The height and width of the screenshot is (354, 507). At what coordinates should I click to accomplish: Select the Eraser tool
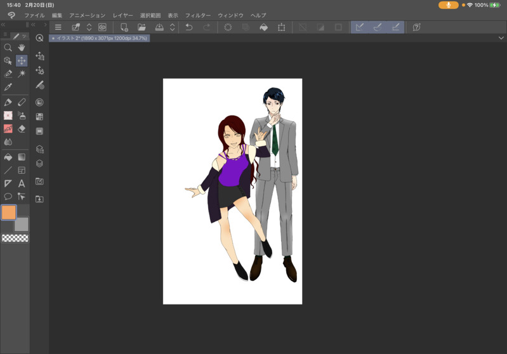tap(22, 129)
